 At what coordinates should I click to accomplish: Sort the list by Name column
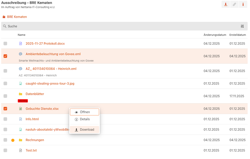pos(22,35)
